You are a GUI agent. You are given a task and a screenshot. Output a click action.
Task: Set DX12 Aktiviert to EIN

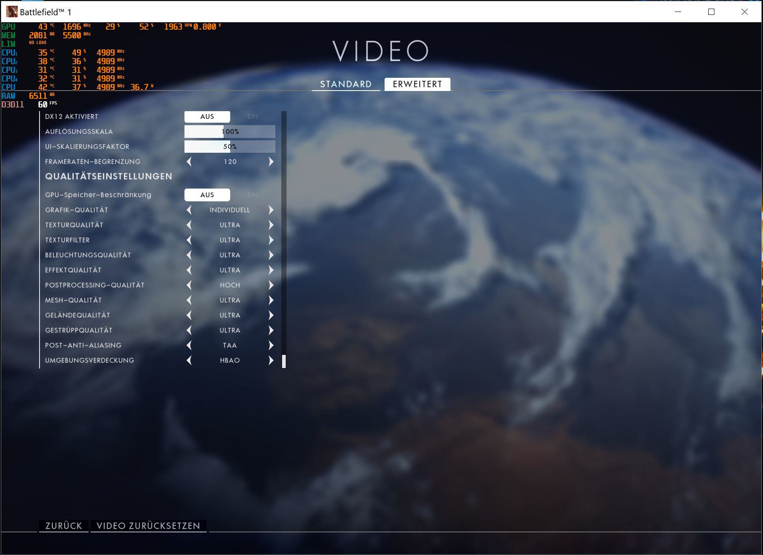point(253,117)
